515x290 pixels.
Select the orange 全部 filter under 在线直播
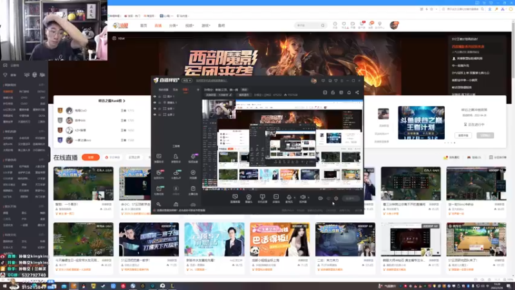tap(91, 157)
